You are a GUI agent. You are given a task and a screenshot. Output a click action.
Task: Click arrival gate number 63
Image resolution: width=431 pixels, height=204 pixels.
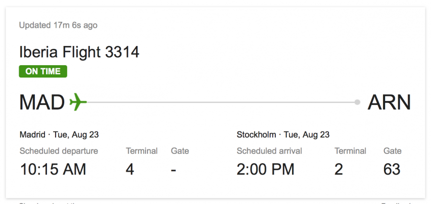[x=392, y=169]
